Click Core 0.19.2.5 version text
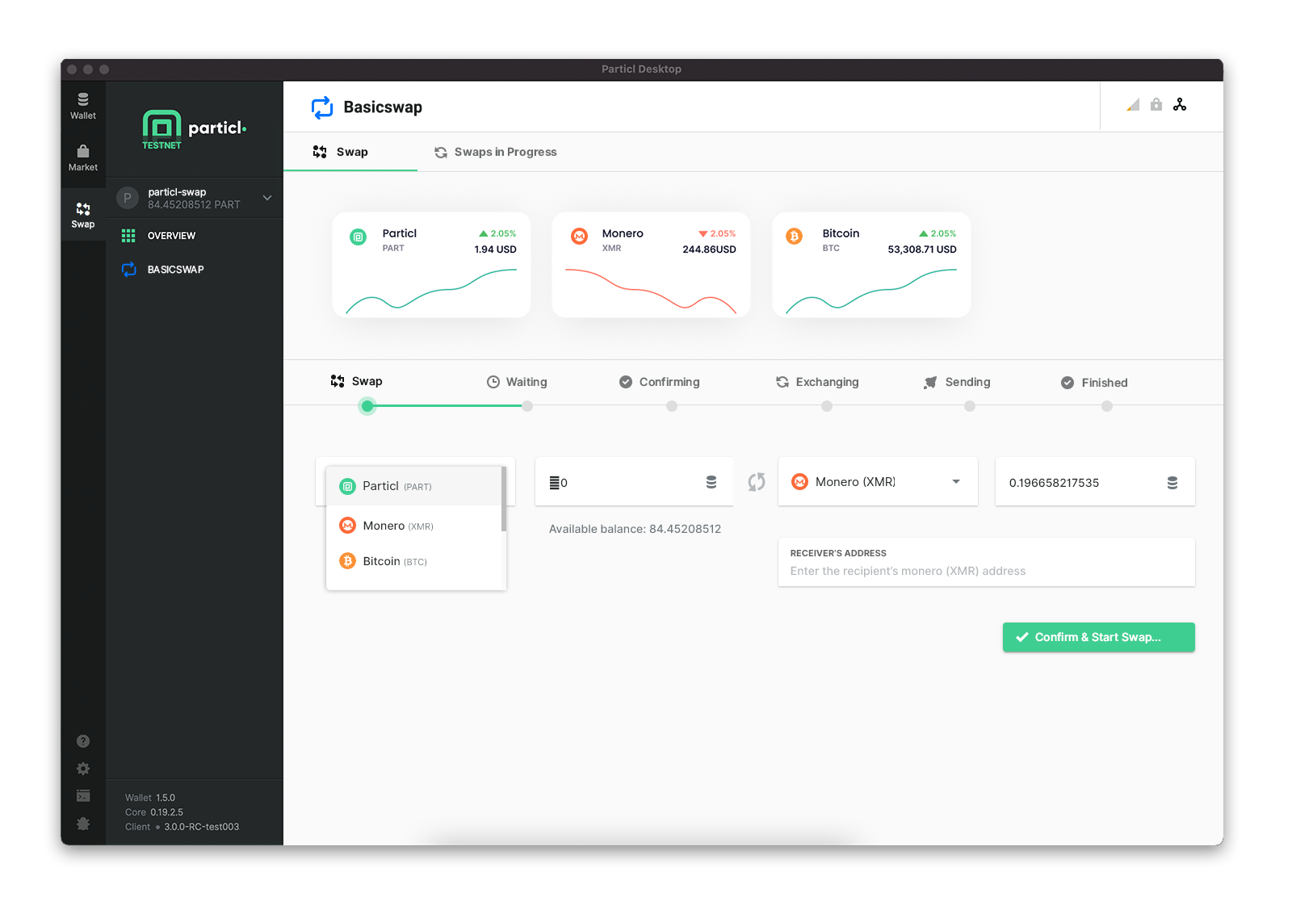 click(154, 812)
